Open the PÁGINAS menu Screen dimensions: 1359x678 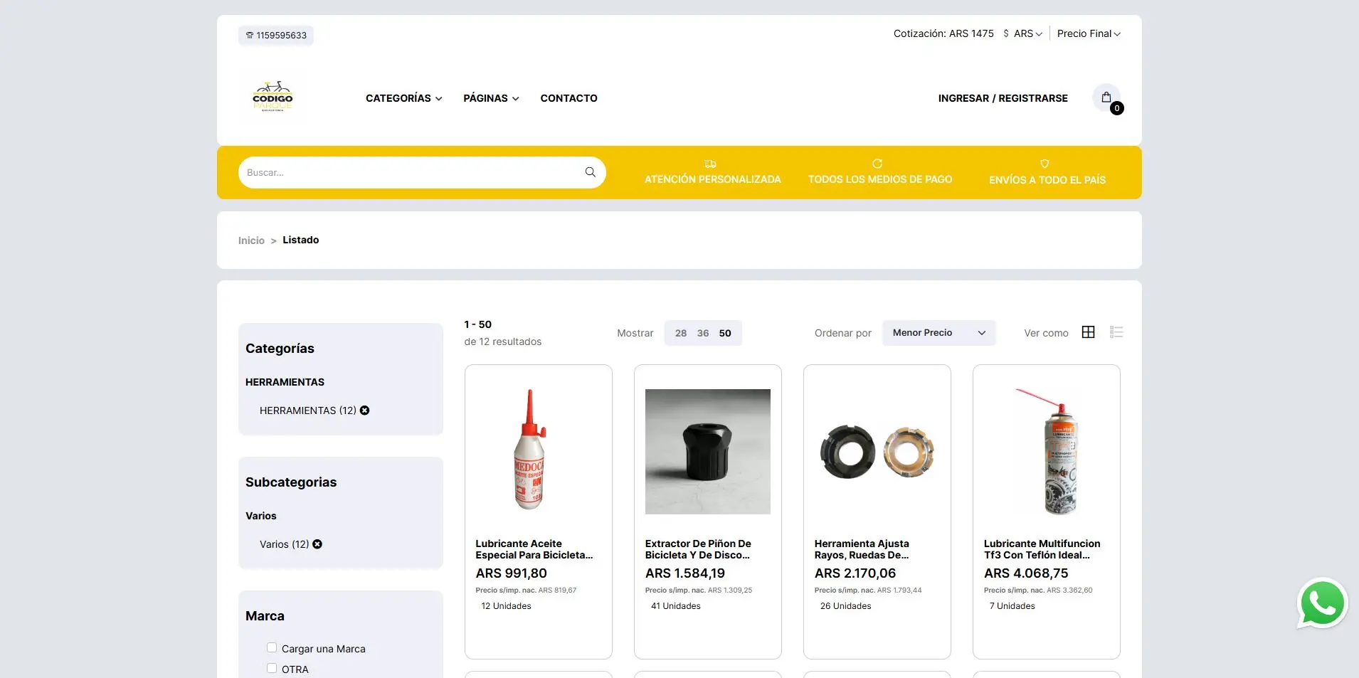click(x=490, y=98)
